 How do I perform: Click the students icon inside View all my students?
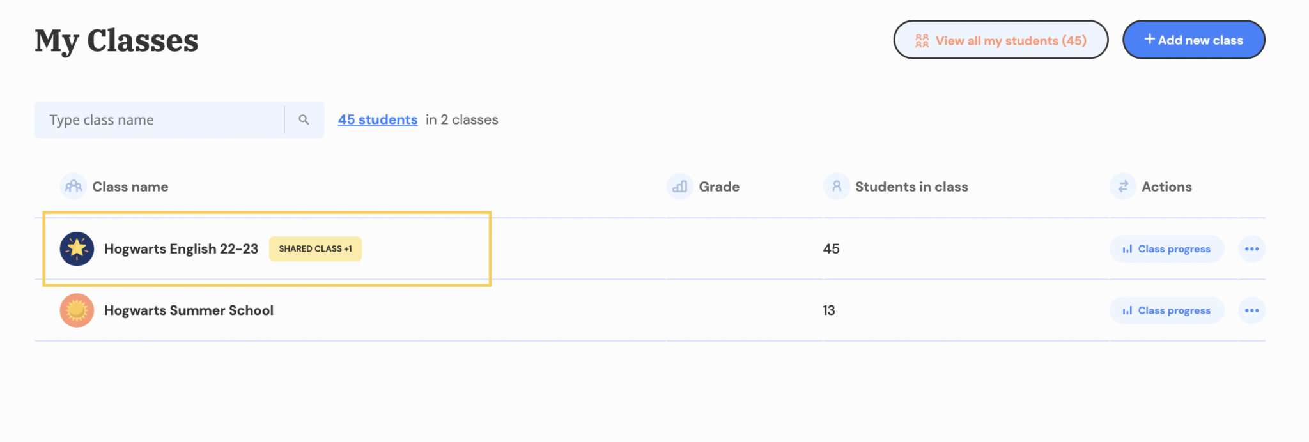pos(922,40)
